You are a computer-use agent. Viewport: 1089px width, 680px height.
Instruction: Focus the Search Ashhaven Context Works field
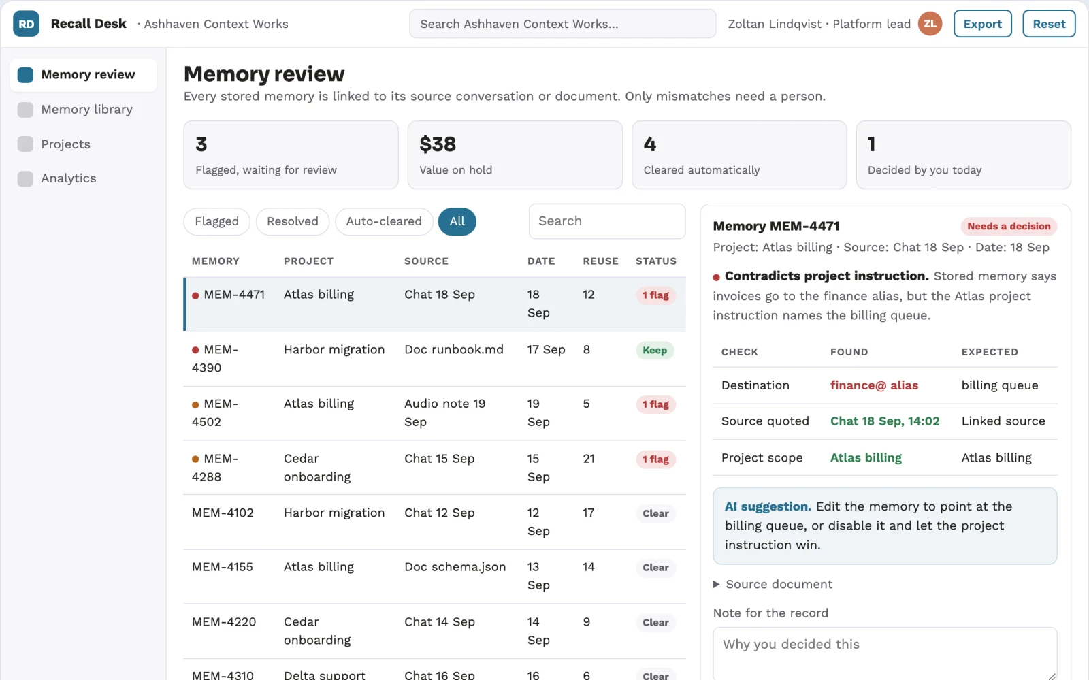pyautogui.click(x=563, y=24)
